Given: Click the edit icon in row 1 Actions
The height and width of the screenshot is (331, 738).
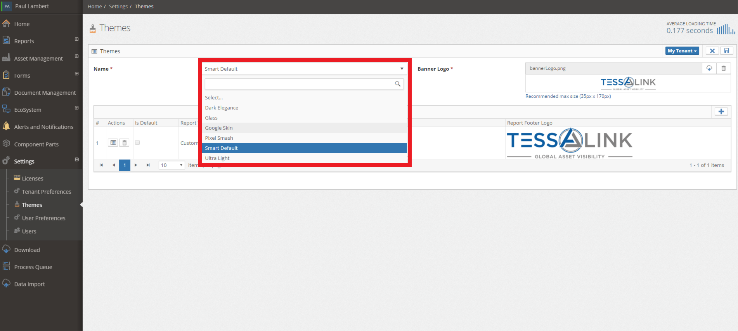Looking at the screenshot, I should 113,143.
